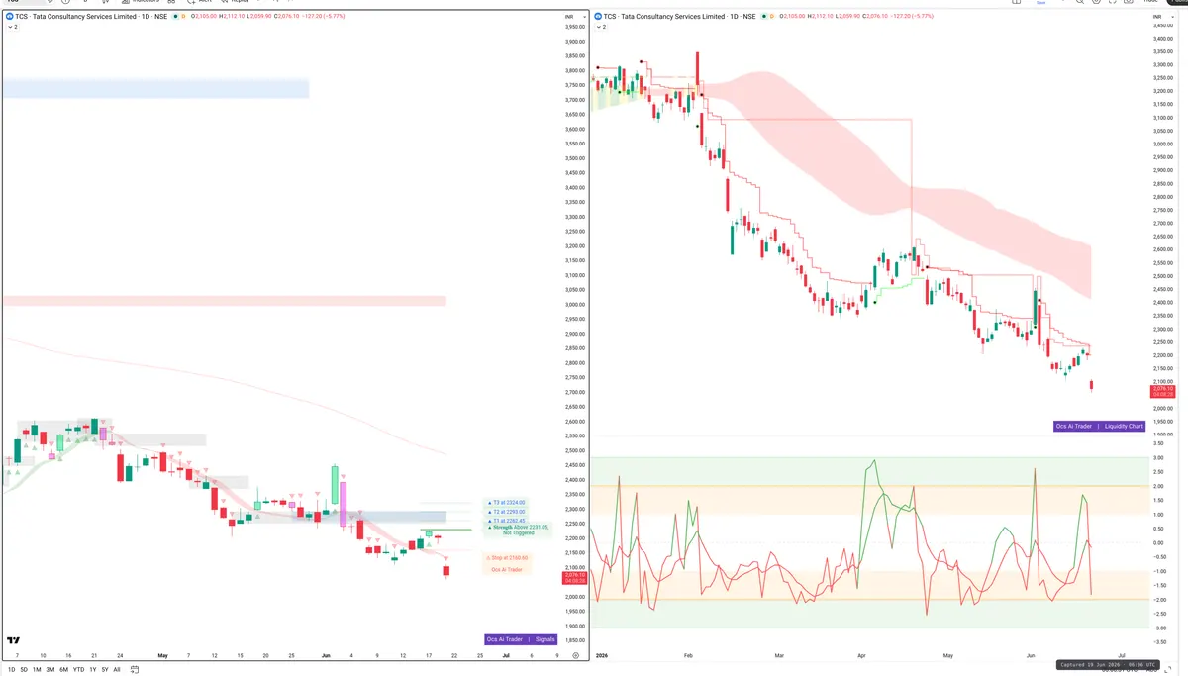Select 1D time range

coord(12,669)
